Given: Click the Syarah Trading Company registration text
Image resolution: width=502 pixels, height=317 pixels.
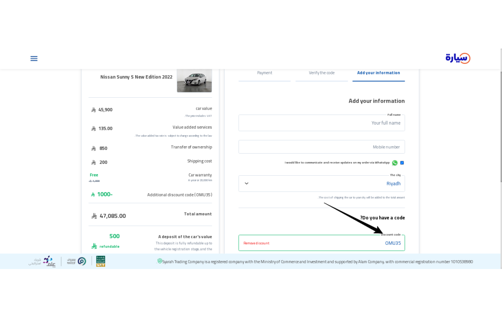Looking at the screenshot, I should [x=317, y=262].
